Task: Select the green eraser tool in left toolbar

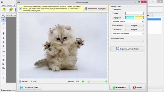Action: pyautogui.click(x=3, y=74)
